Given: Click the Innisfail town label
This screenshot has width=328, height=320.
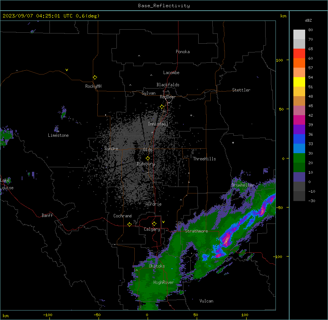Looking at the screenshot, I should coord(158,124).
